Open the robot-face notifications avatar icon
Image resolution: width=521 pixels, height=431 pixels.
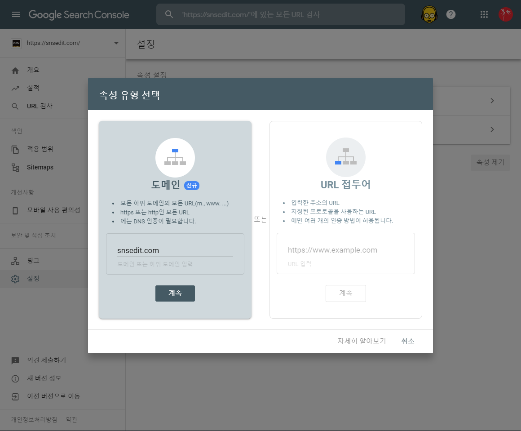point(429,14)
